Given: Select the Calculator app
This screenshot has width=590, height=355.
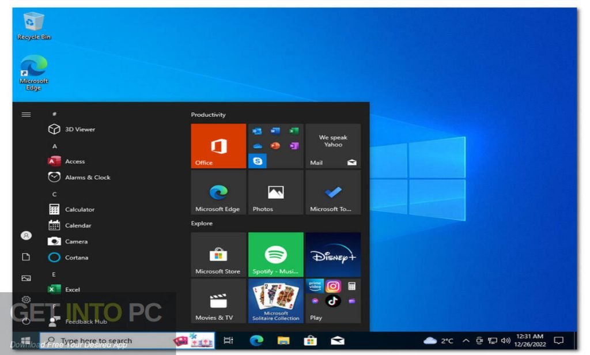Looking at the screenshot, I should 79,209.
